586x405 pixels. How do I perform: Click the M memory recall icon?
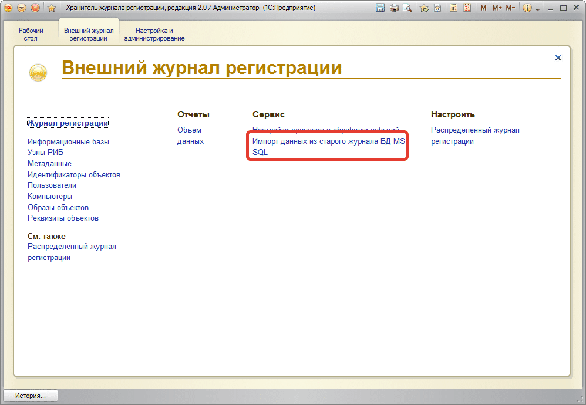483,8
